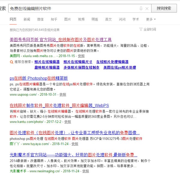180x180 pixels.
Task: Open the ps在线版 Photoshop在线精简版 result
Action: click(x=39, y=78)
